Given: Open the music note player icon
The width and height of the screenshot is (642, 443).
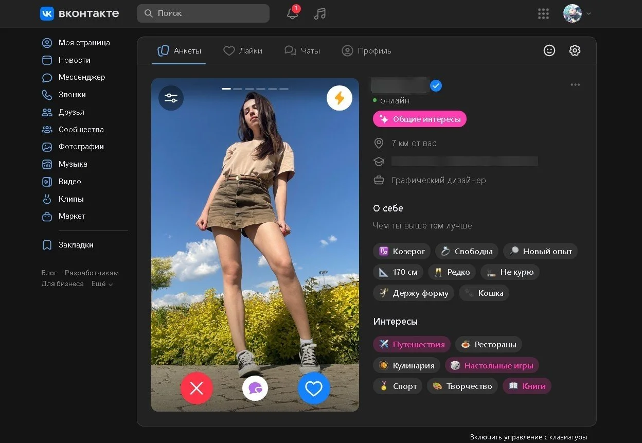Looking at the screenshot, I should pos(320,13).
